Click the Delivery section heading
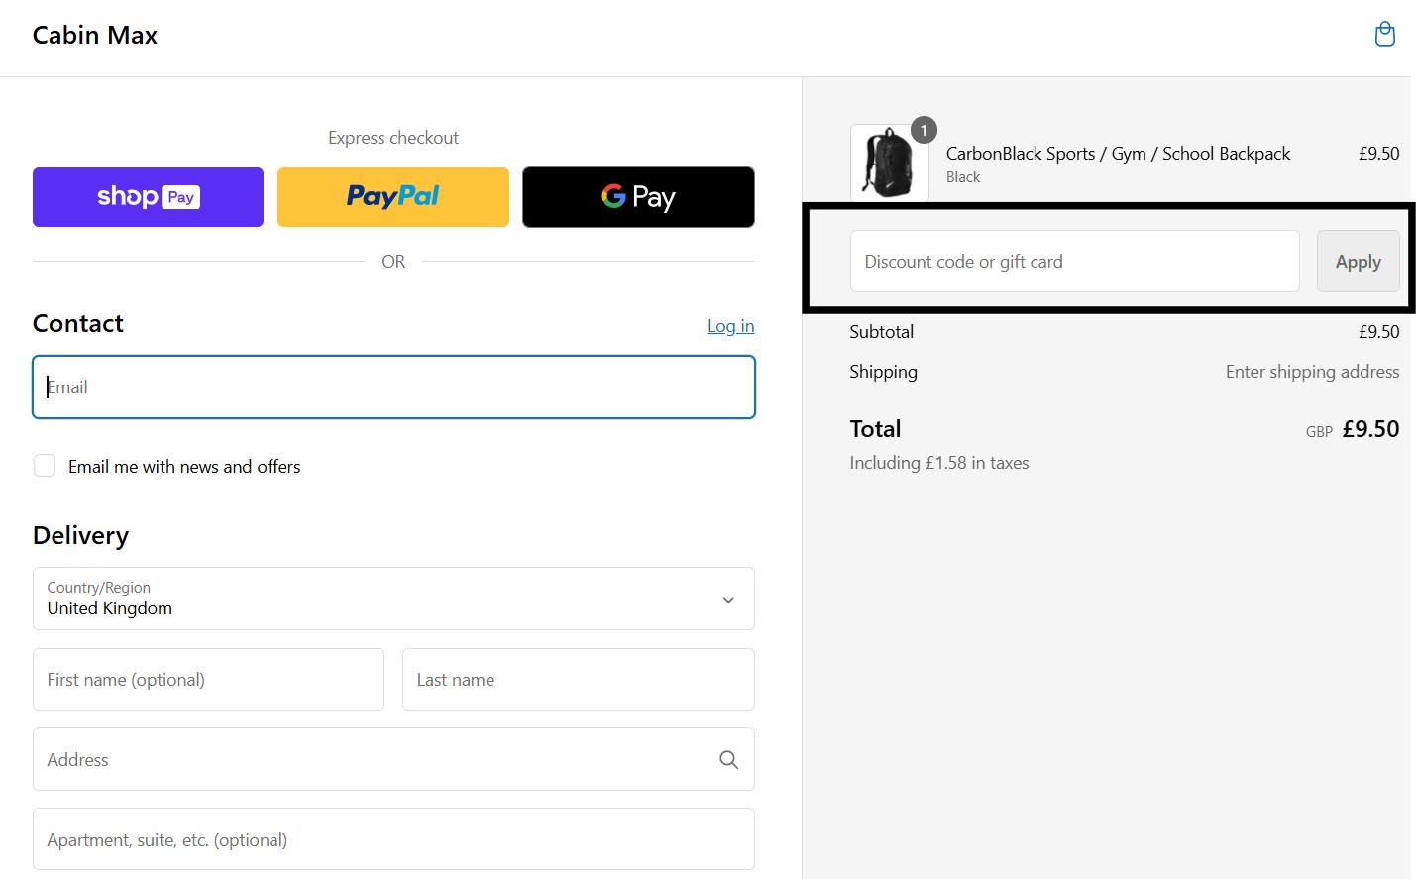The width and height of the screenshot is (1416, 879). [x=80, y=535]
